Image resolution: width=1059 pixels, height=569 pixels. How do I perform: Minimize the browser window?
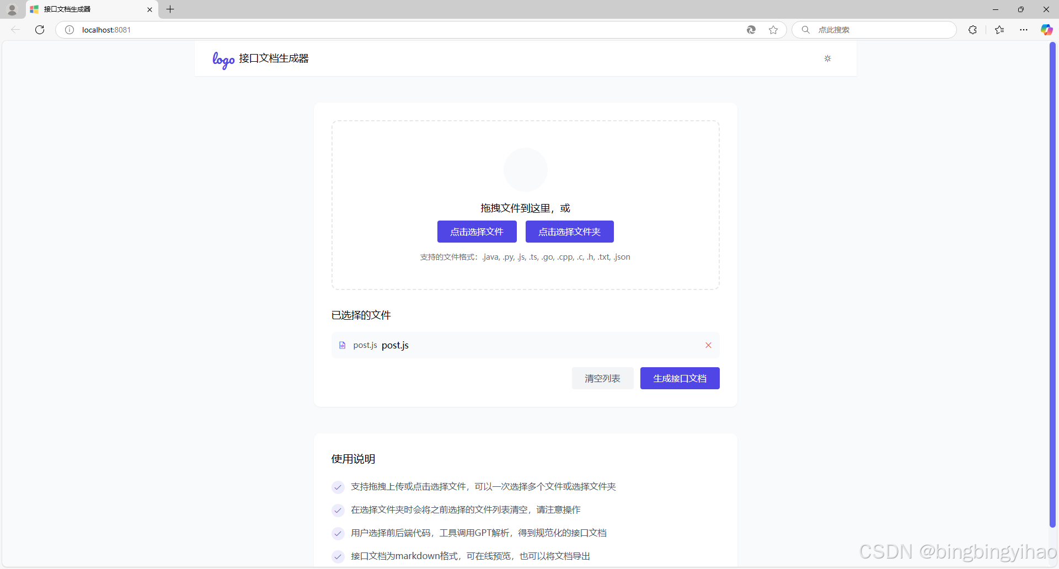tap(996, 9)
